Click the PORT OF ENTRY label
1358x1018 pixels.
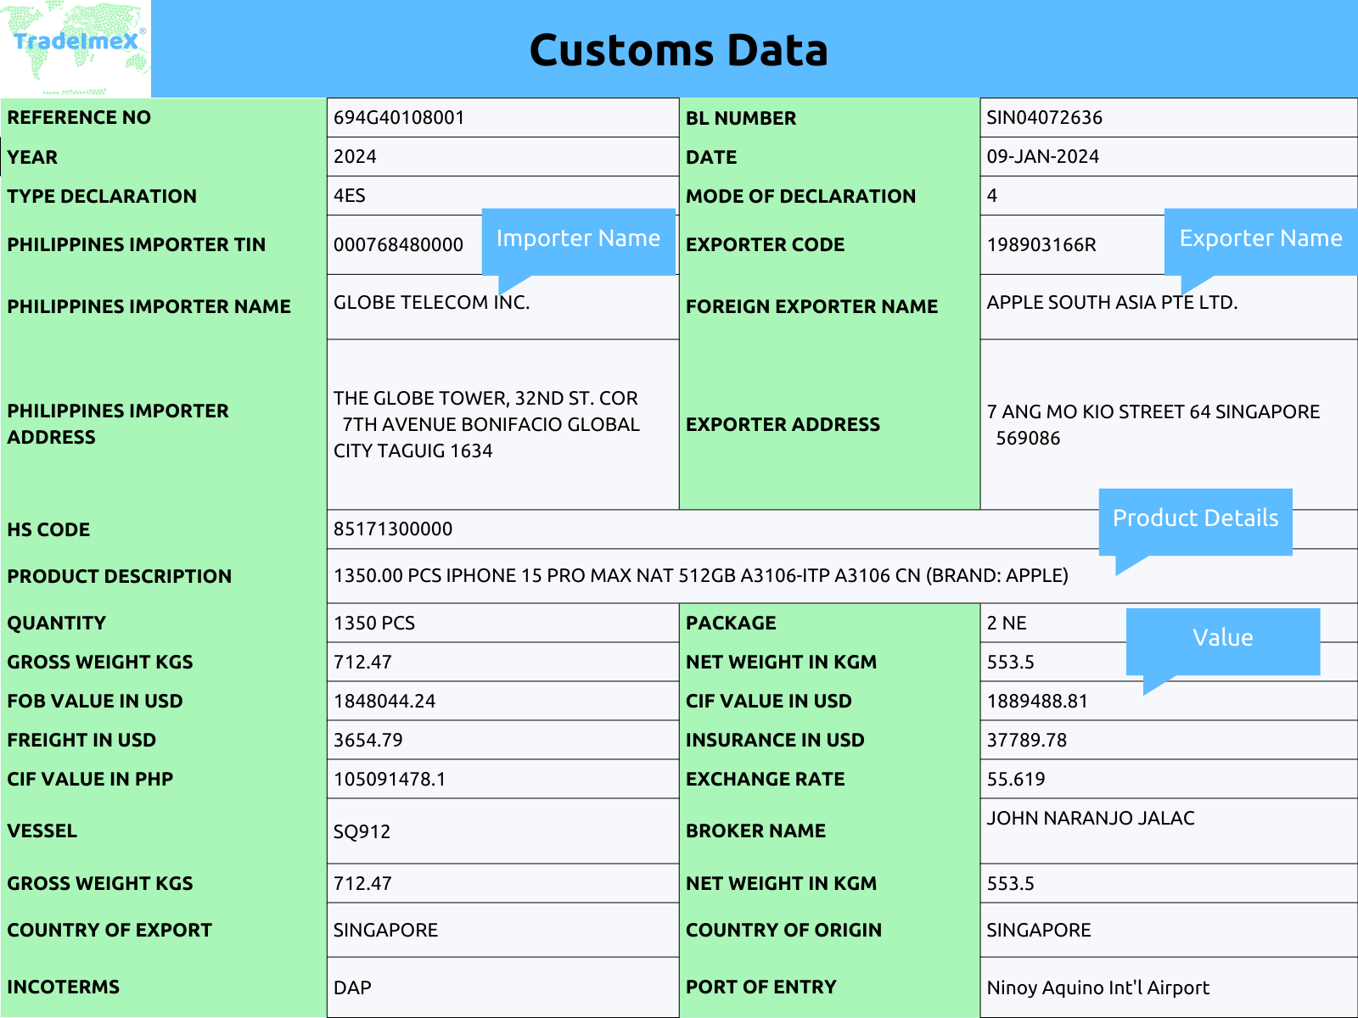[x=760, y=987]
